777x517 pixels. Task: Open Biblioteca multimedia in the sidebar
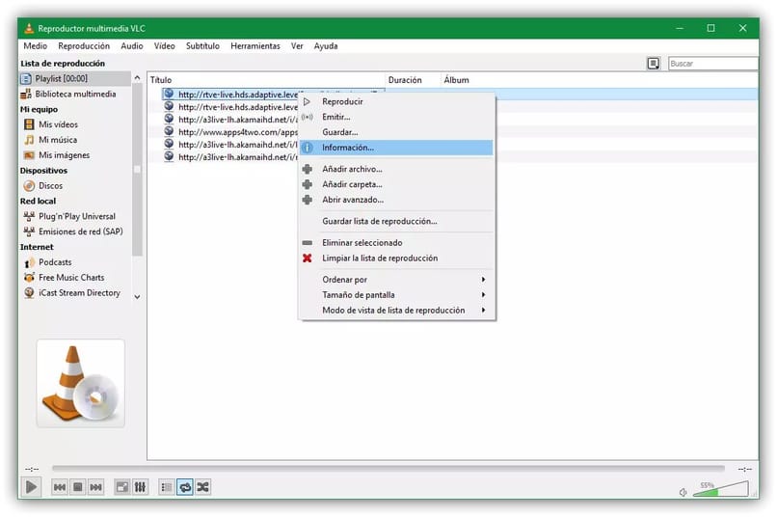tap(75, 94)
